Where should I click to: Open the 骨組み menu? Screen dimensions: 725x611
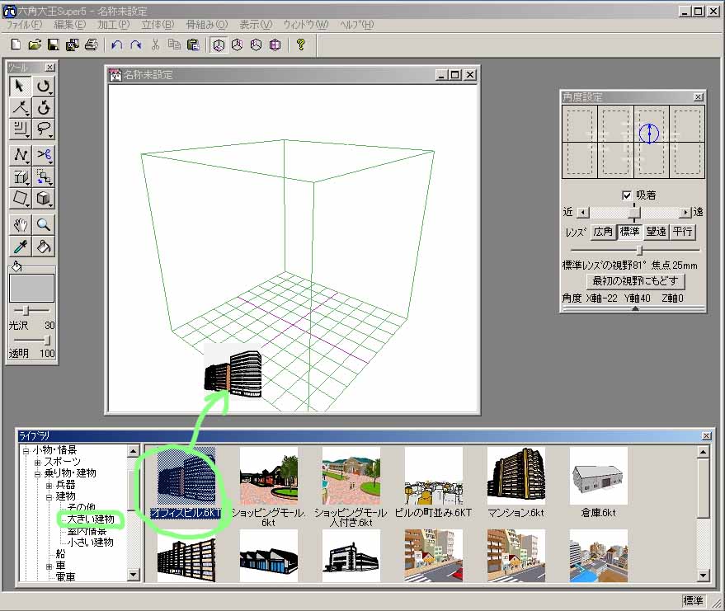pos(207,25)
